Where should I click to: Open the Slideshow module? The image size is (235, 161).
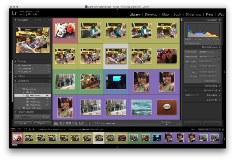coord(193,14)
